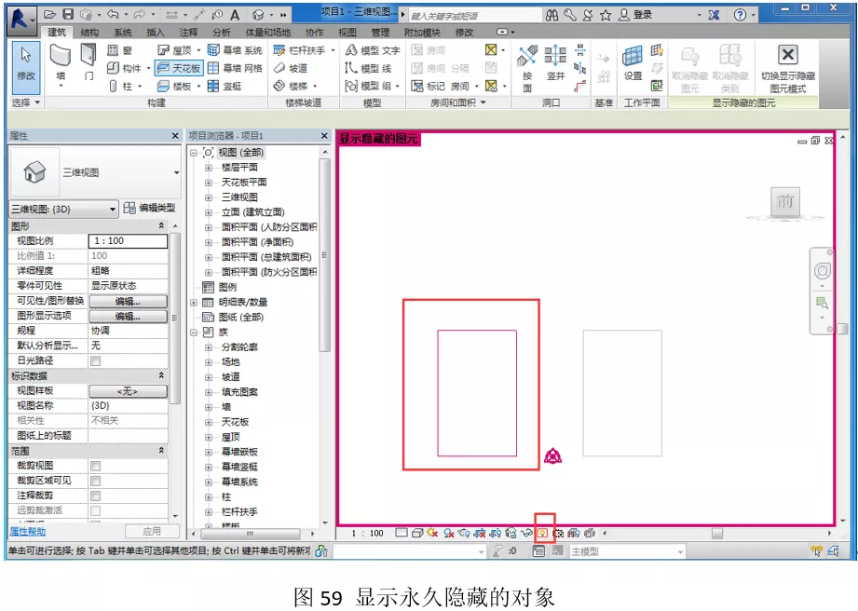The width and height of the screenshot is (858, 611).
Task: Open the 属性帮助 link
Action: (28, 531)
